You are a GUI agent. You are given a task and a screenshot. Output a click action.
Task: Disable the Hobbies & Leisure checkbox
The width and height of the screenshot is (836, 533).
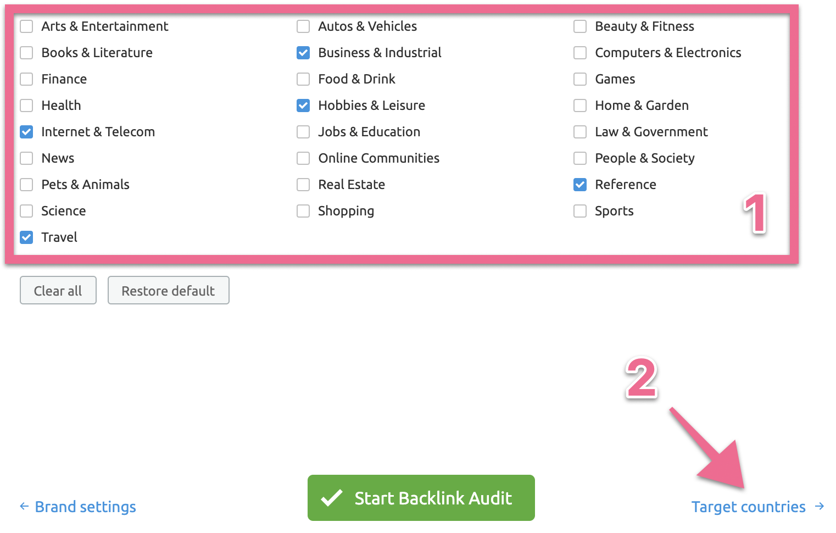point(303,106)
